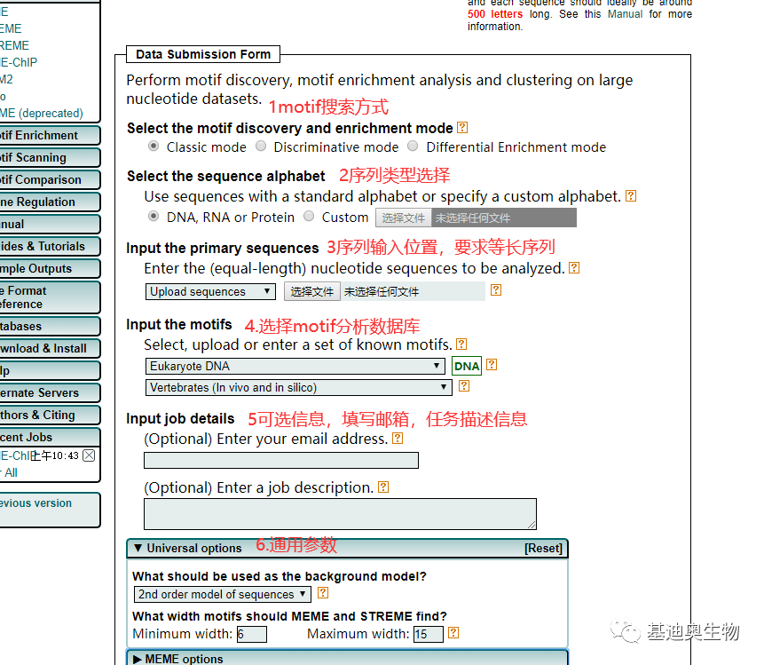764x665 pixels.
Task: Open help icon after nucleotide sequences instruction
Action: pos(574,267)
